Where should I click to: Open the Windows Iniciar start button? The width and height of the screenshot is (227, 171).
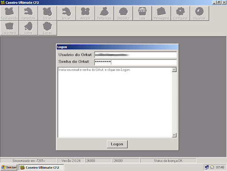point(9,167)
